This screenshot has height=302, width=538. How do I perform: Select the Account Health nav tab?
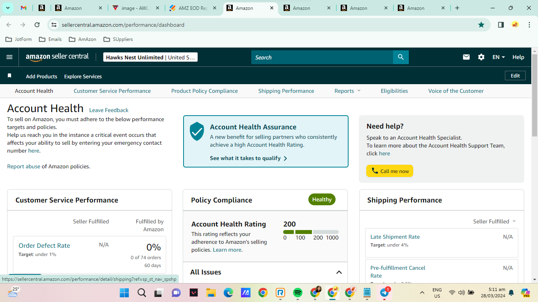coord(34,91)
